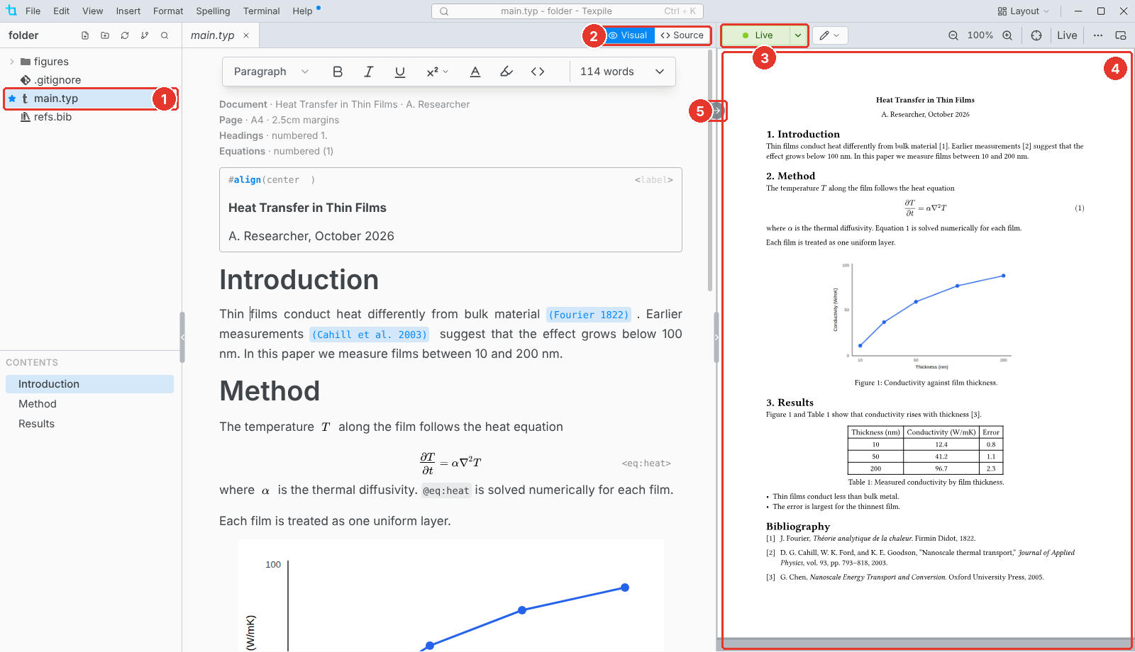Expand the figures folder
This screenshot has height=652, width=1135.
(x=11, y=62)
